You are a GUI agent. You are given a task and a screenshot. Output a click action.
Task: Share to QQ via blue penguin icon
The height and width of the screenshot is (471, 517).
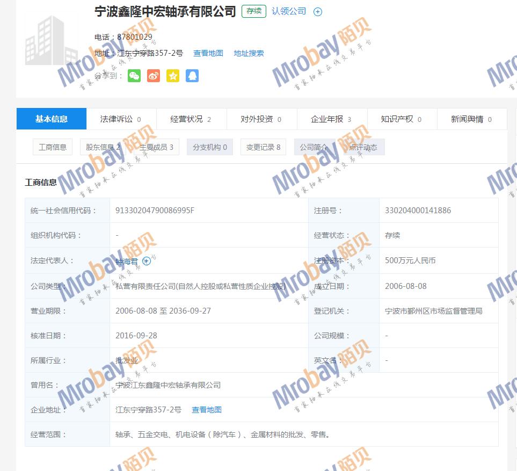[x=192, y=76]
